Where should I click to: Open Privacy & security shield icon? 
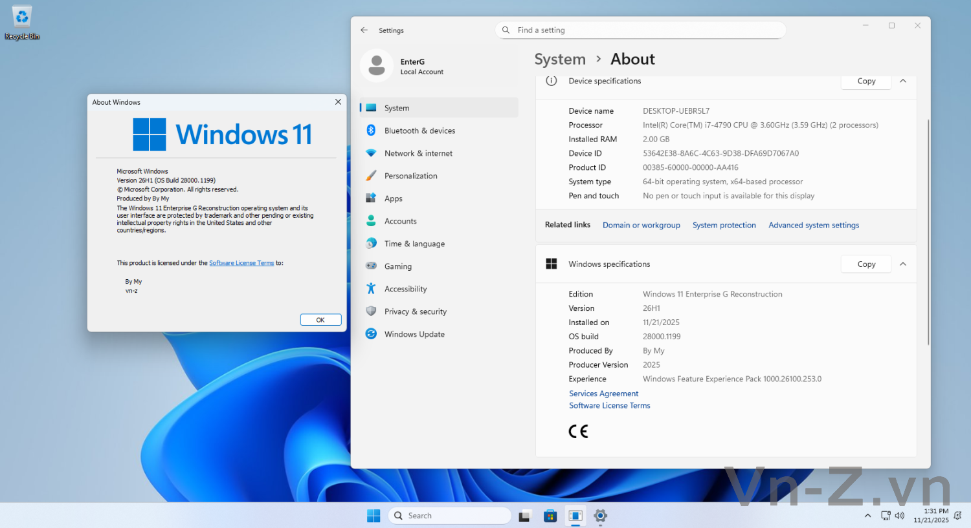[371, 312]
